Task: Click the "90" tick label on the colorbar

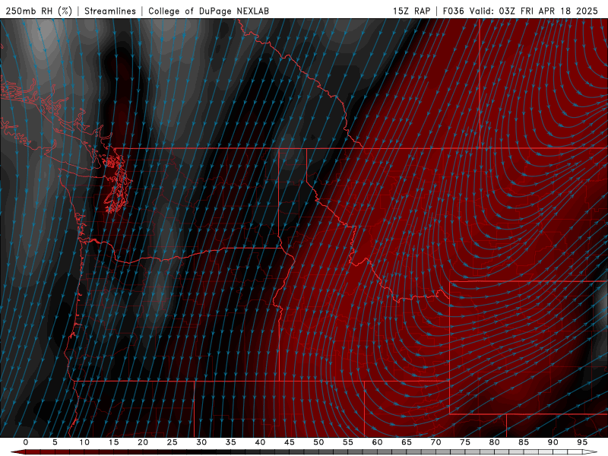Action: [553, 442]
